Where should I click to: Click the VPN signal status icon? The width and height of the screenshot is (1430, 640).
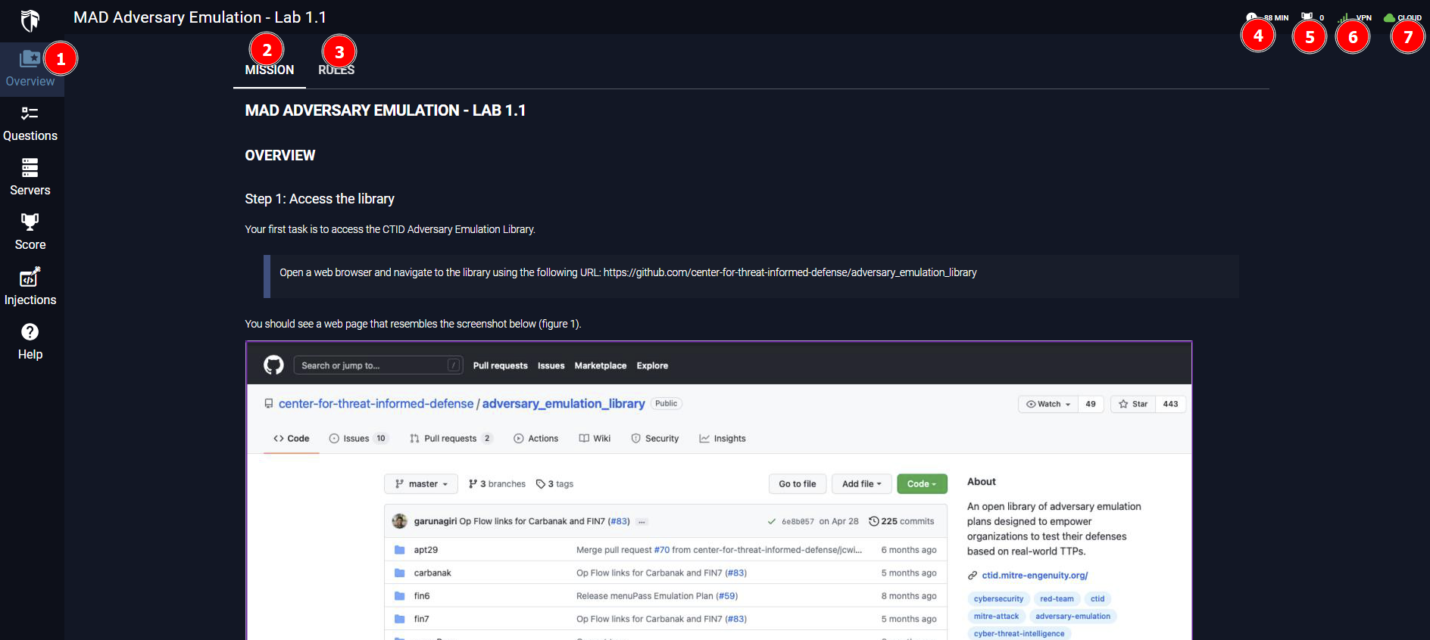click(1344, 17)
